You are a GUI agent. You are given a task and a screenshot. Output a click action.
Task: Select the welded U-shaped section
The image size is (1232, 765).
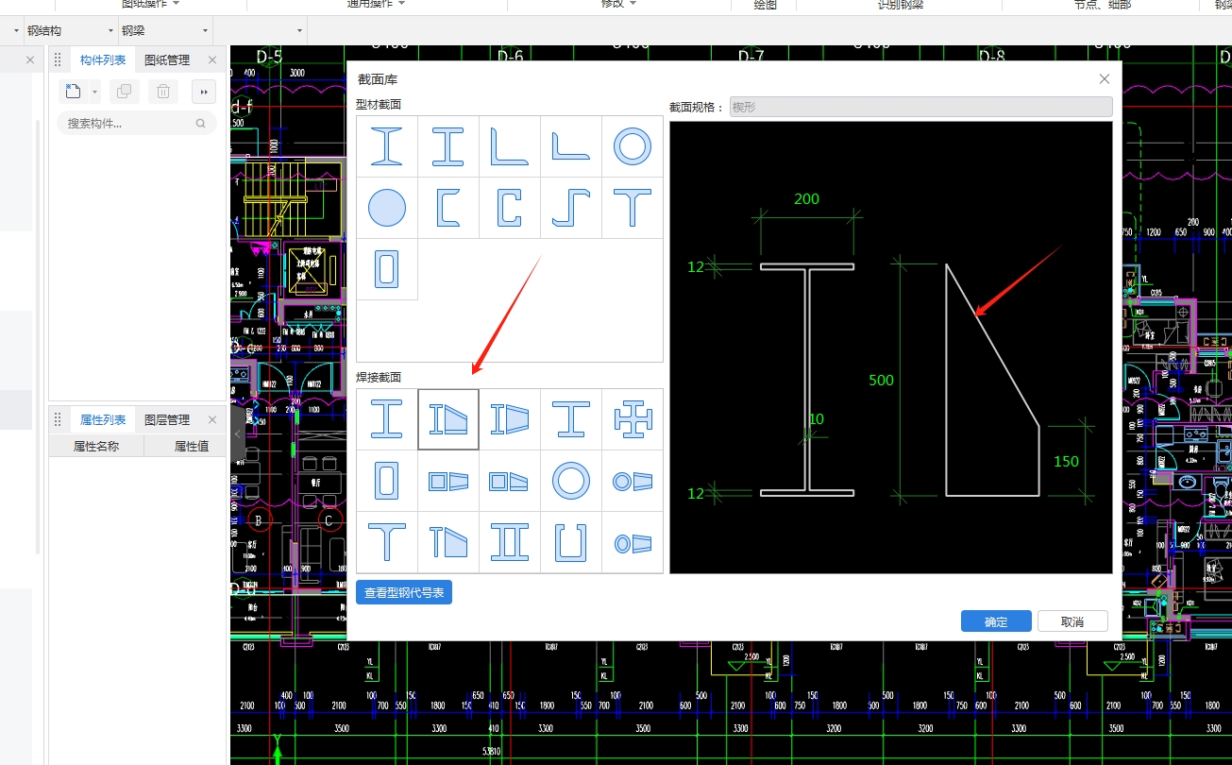(x=571, y=542)
